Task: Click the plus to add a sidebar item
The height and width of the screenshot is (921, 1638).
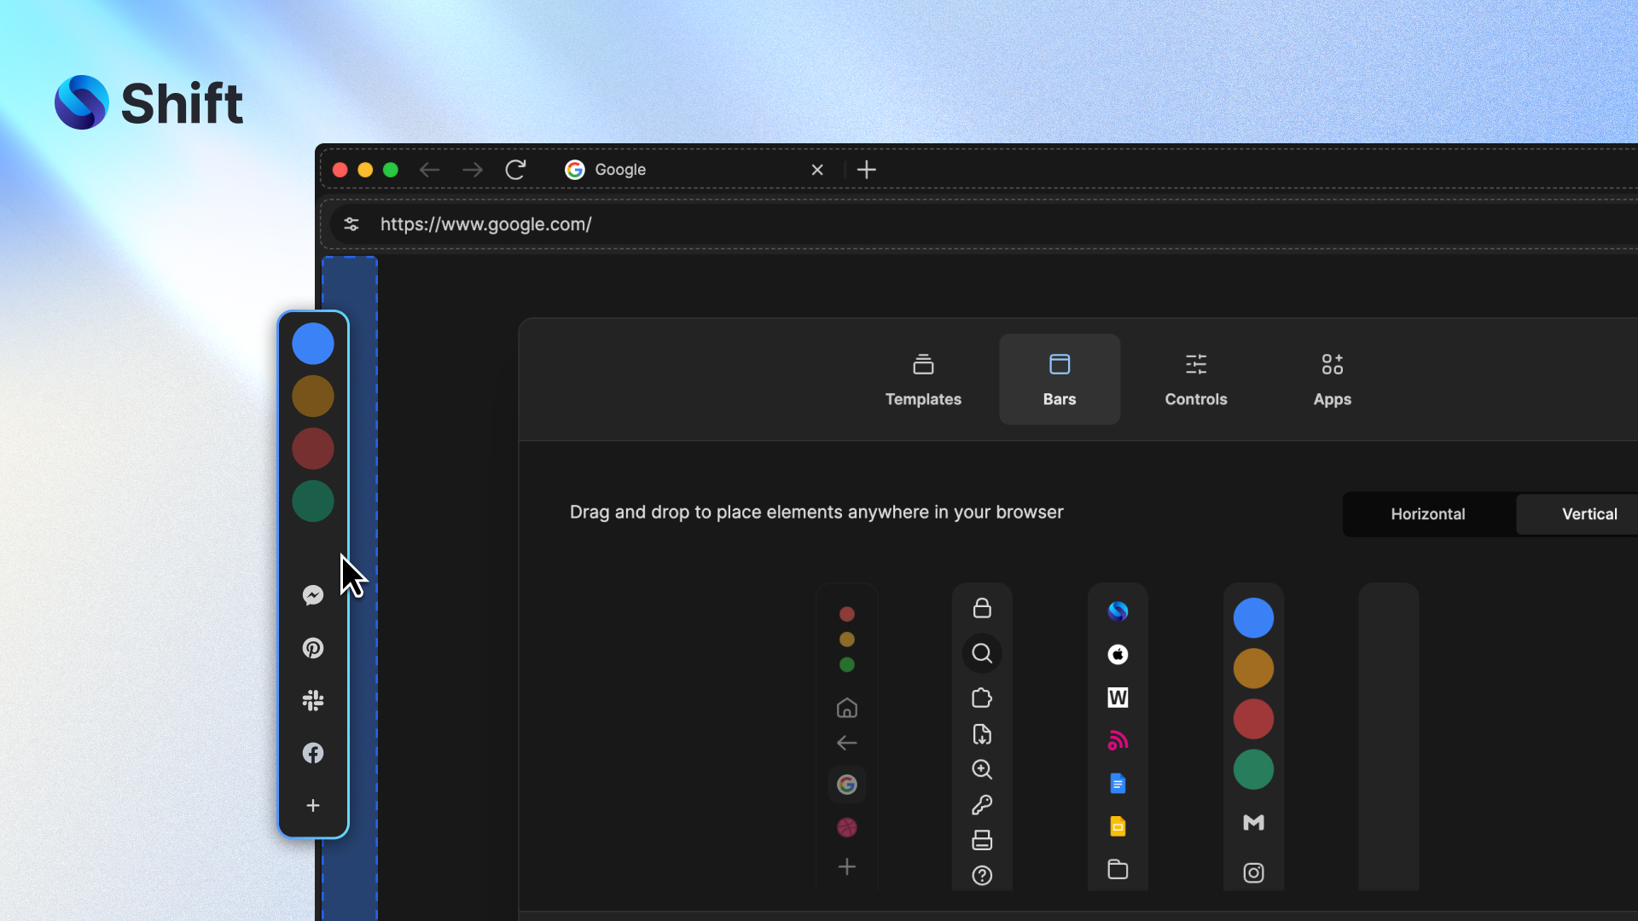Action: click(313, 804)
